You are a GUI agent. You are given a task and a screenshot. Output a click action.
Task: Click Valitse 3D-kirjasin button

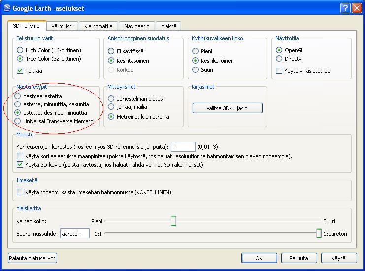pyautogui.click(x=227, y=108)
